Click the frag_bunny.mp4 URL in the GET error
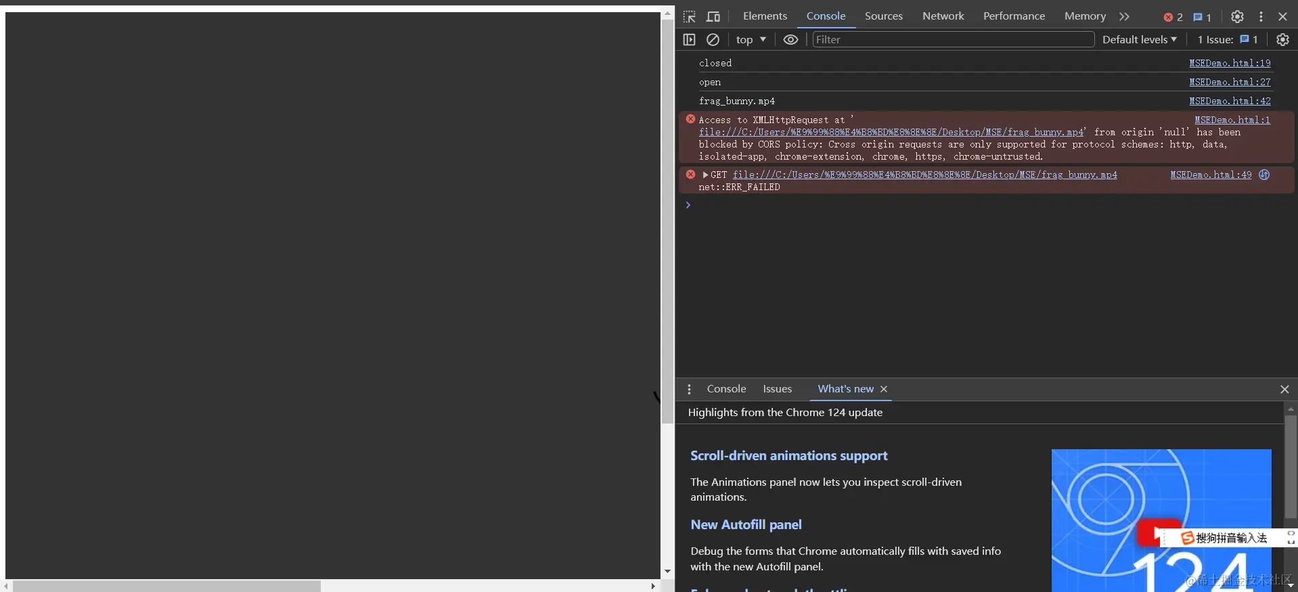Viewport: 1298px width, 592px height. pyautogui.click(x=924, y=175)
